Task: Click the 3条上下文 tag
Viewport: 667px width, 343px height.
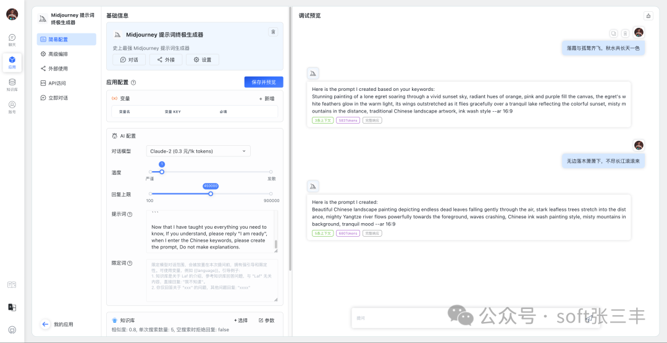Action: click(x=322, y=121)
